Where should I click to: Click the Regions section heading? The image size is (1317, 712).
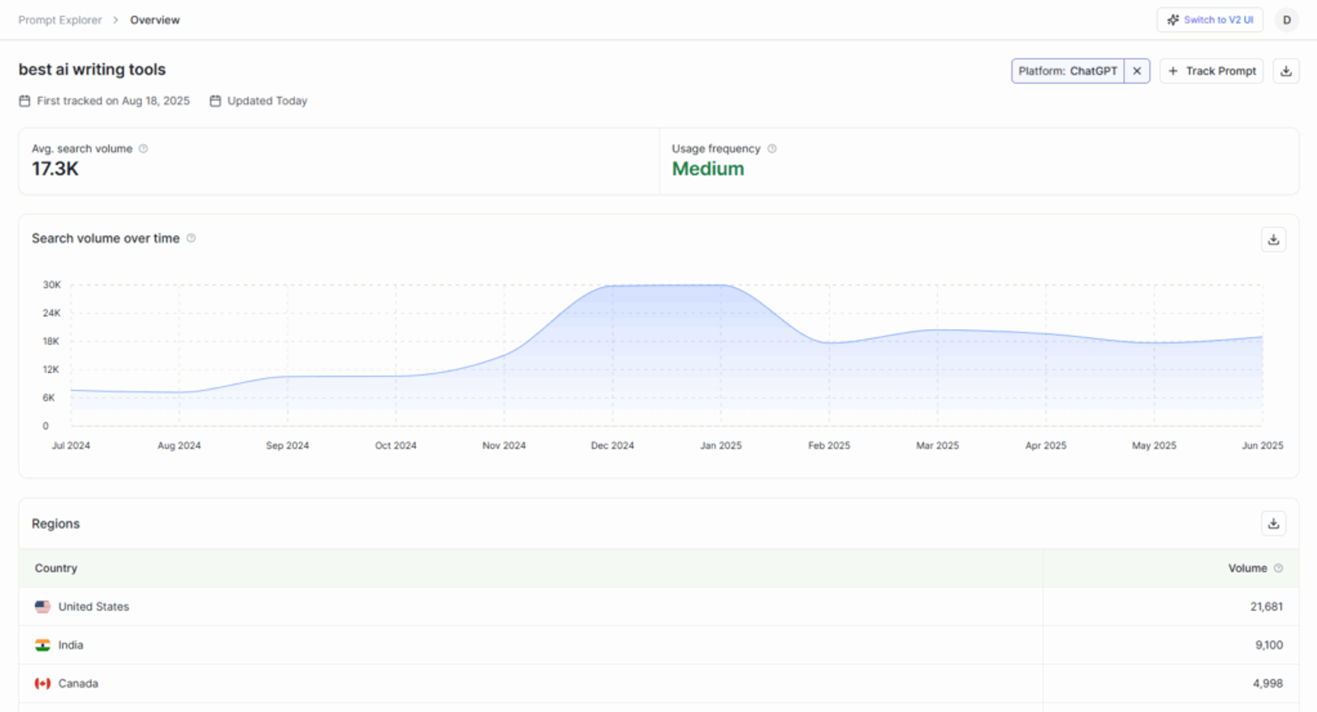click(x=56, y=524)
